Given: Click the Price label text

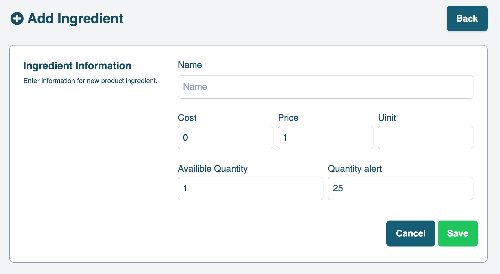Looking at the screenshot, I should (x=288, y=118).
